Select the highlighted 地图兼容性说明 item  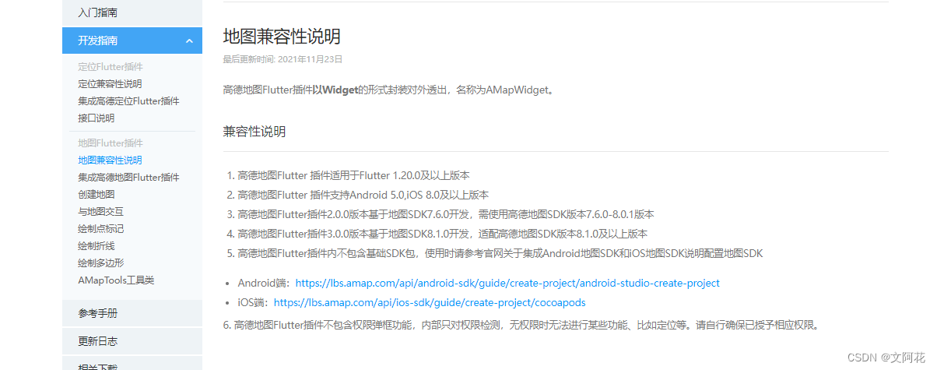[110, 160]
